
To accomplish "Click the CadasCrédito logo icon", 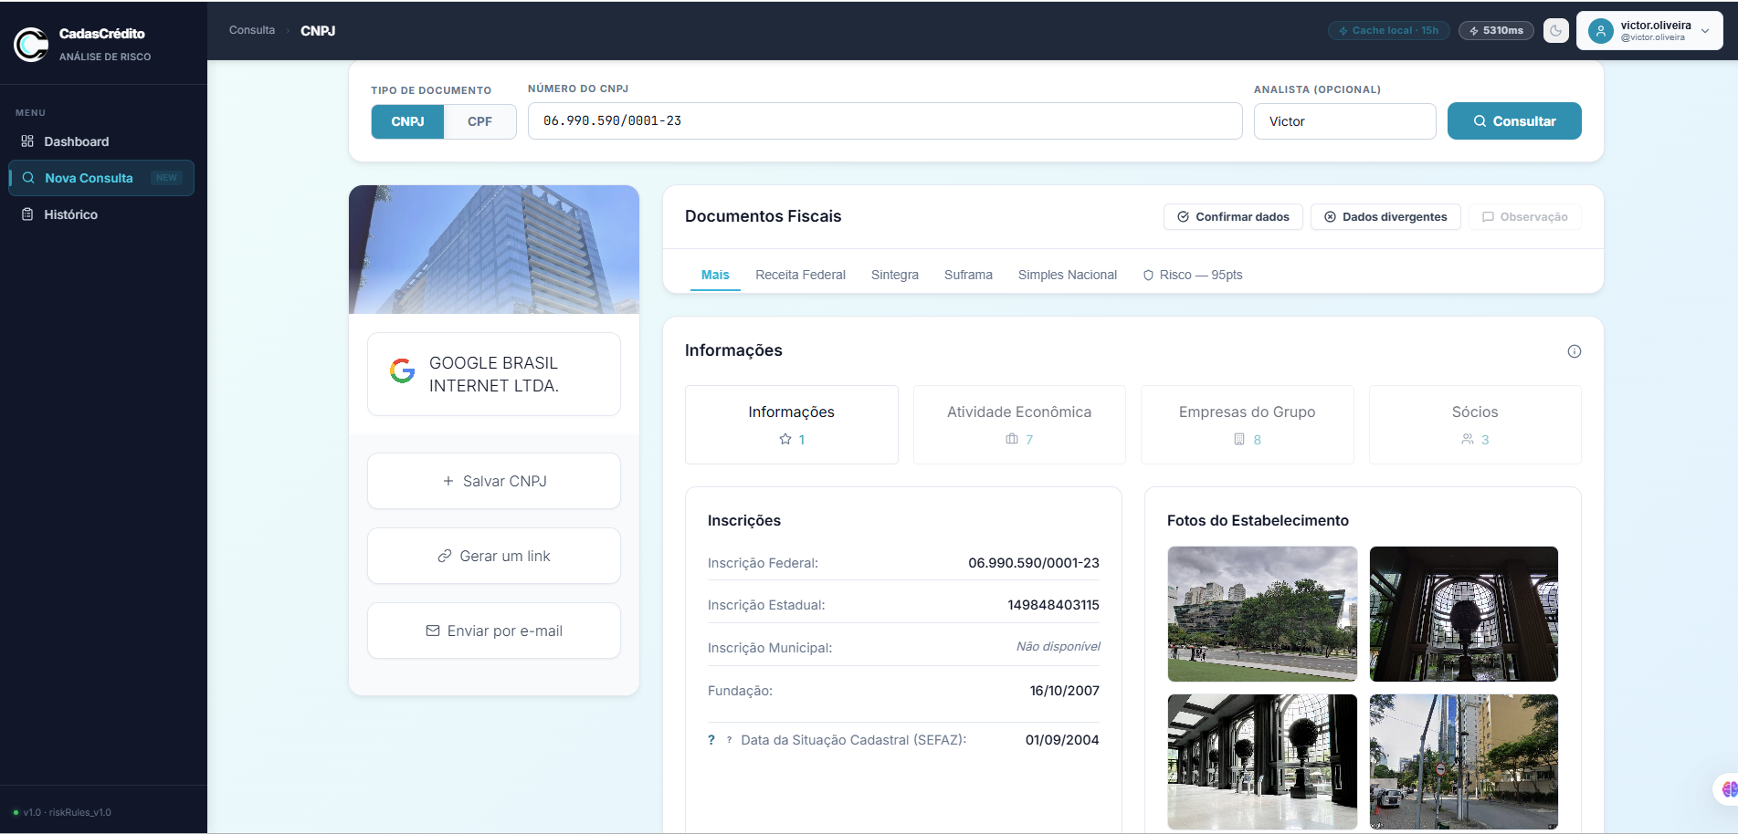I will pos(31,44).
